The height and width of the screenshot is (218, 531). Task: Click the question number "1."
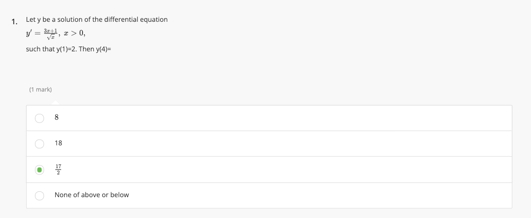(x=15, y=21)
